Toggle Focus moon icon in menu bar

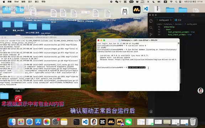point(153,2)
